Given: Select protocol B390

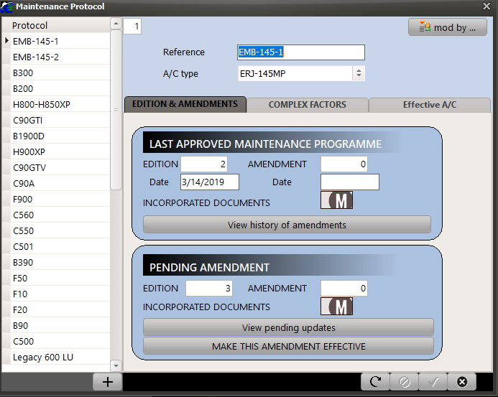Looking at the screenshot, I should (60, 263).
